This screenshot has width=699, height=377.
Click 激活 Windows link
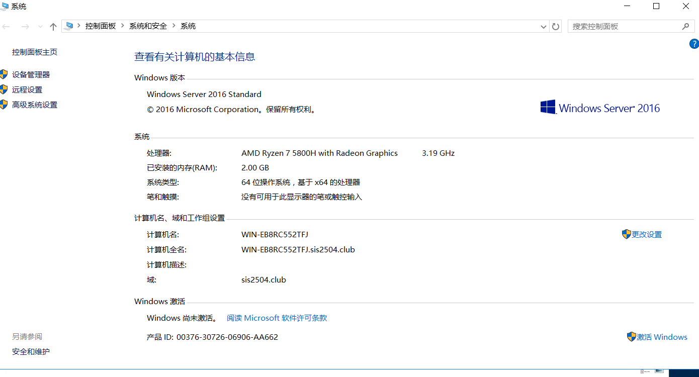point(662,337)
